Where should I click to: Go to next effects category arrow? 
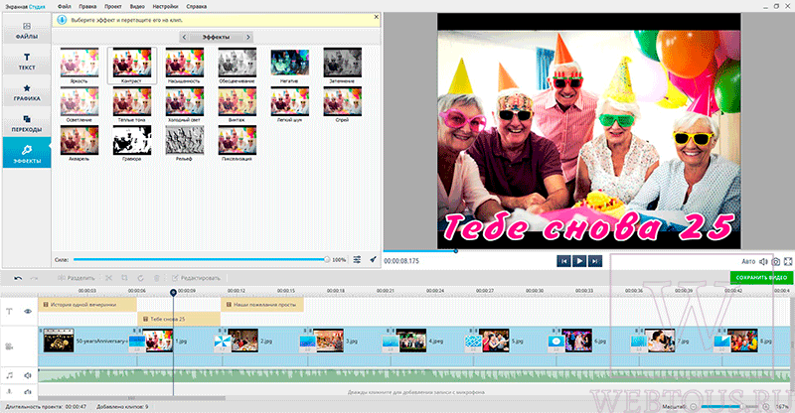point(247,37)
